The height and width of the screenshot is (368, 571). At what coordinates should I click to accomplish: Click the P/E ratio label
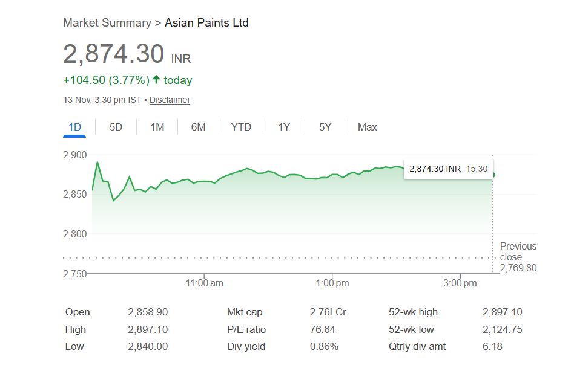pyautogui.click(x=246, y=329)
